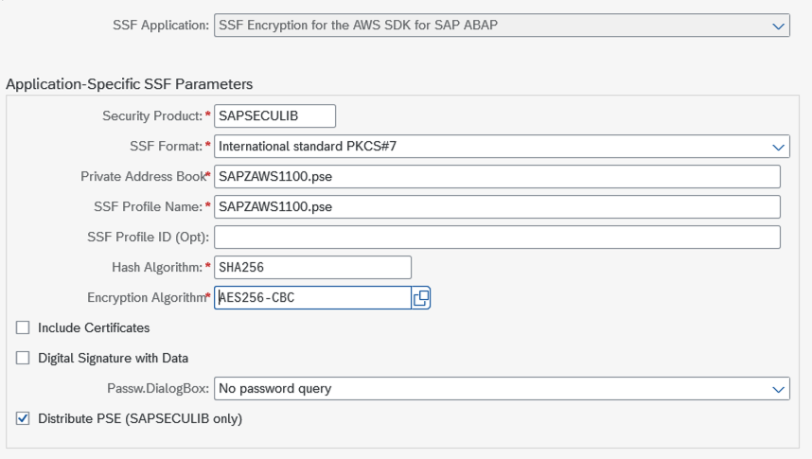Focus the Encryption Algorithm AES256-CBC field

[x=311, y=297]
